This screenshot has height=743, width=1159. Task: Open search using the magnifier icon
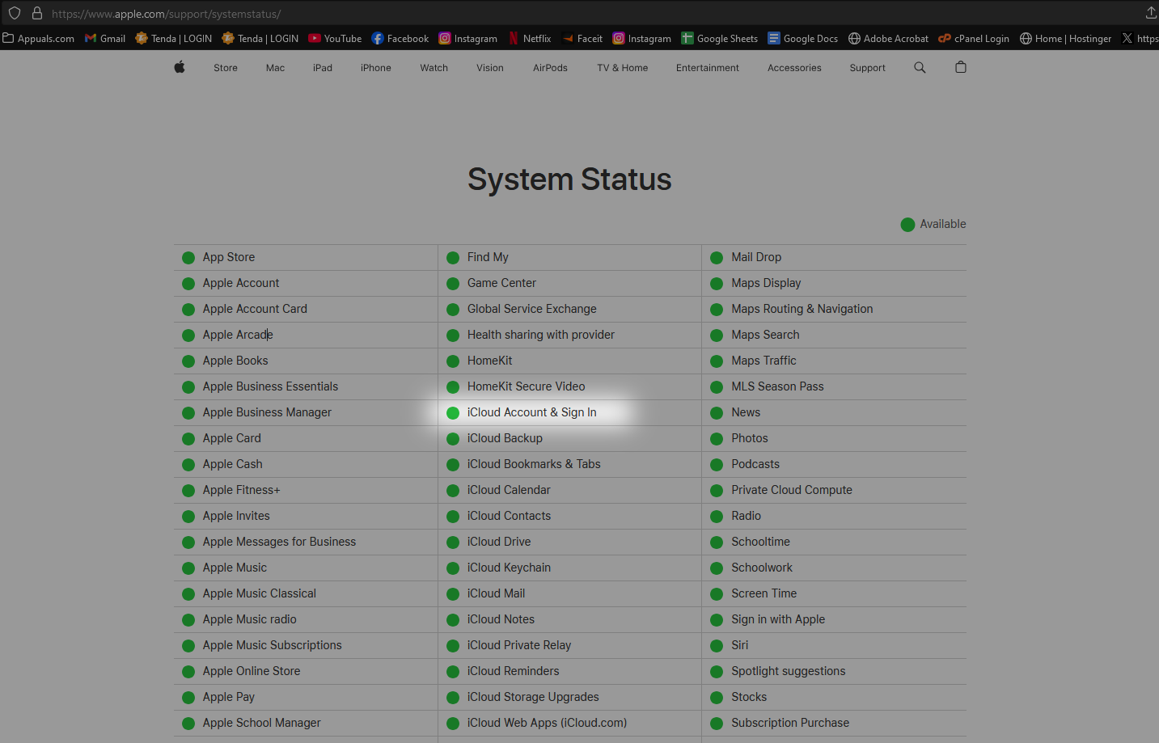click(x=920, y=67)
